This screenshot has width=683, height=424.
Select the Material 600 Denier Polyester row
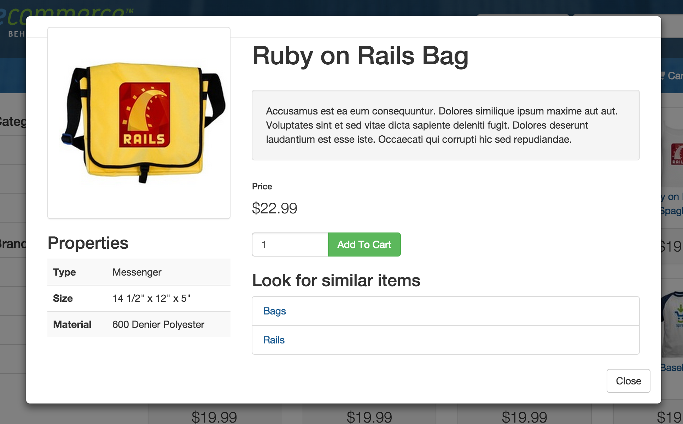click(139, 324)
